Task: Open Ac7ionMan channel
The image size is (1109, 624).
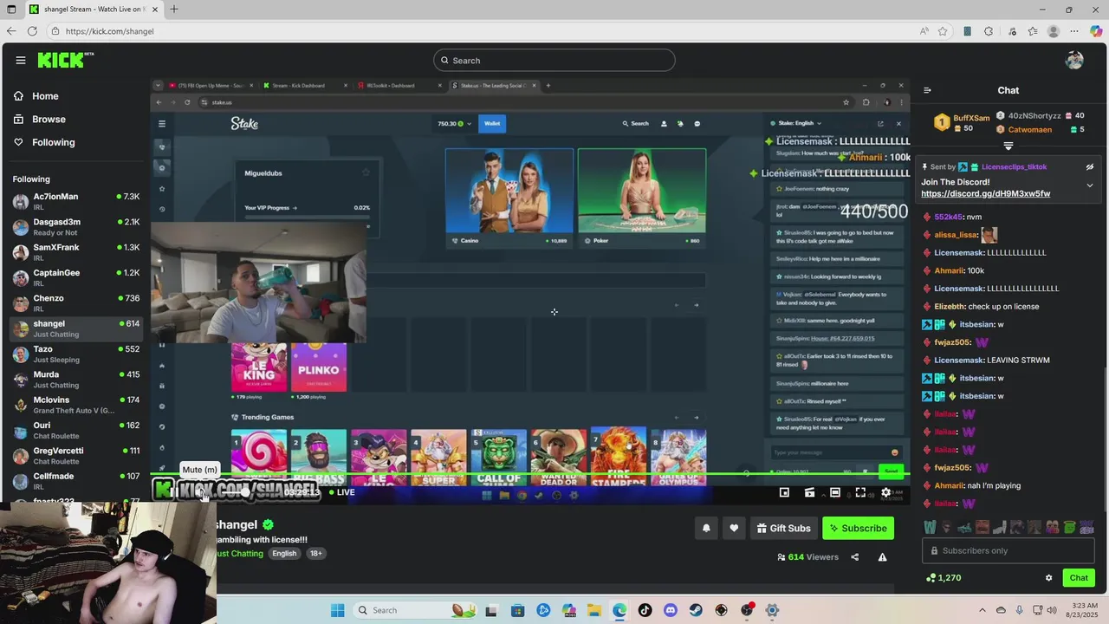Action: [75, 202]
